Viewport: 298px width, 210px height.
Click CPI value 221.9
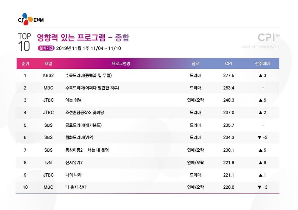coord(229,163)
